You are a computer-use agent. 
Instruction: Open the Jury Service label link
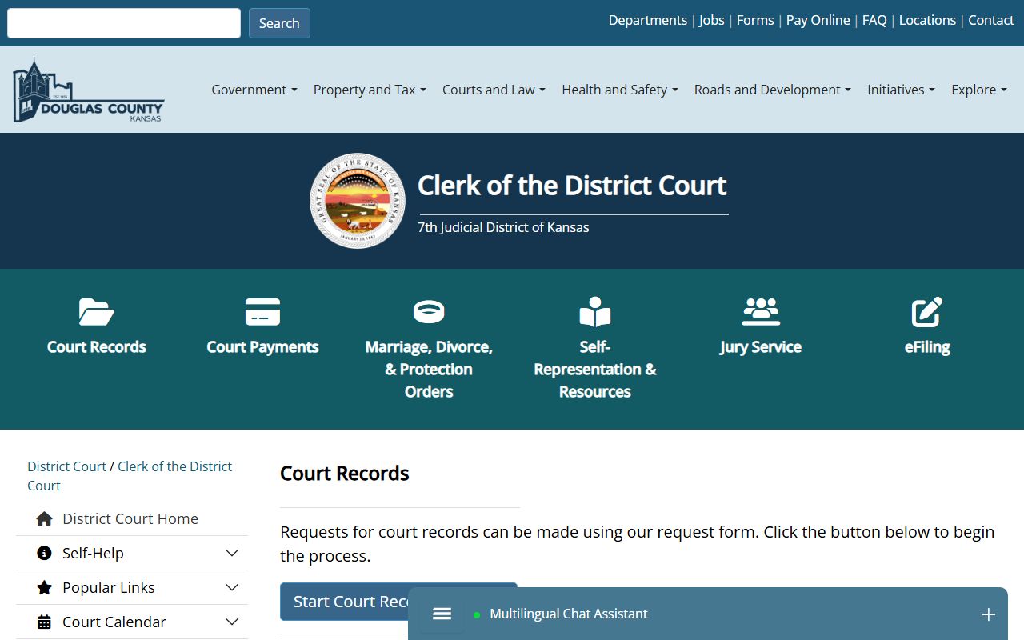761,346
